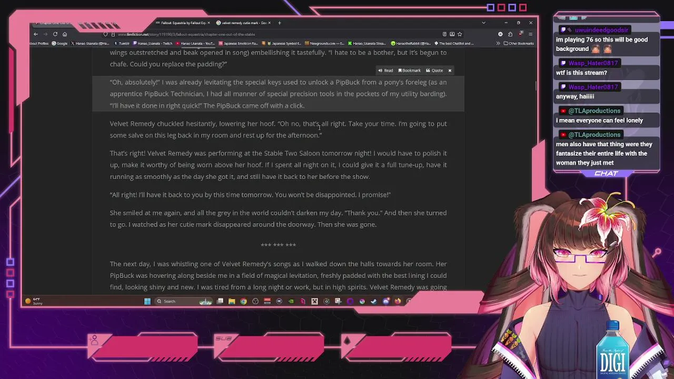The height and width of the screenshot is (379, 674).
Task: Open the OBS Studio taskbar icon
Action: (x=255, y=301)
